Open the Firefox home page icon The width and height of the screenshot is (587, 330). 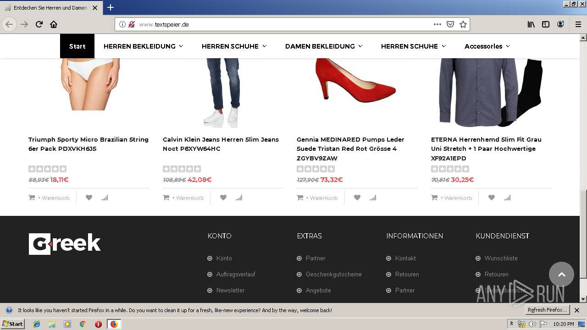tap(54, 24)
